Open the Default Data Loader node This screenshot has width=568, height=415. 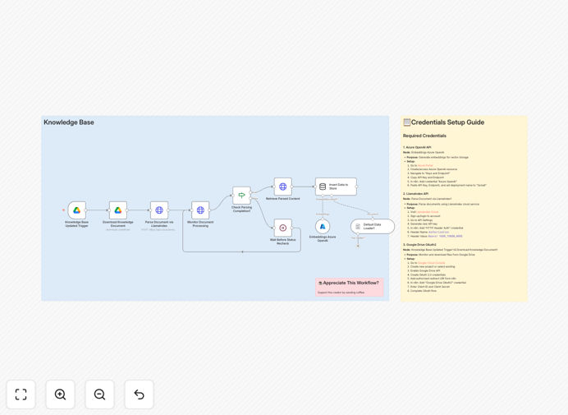coord(373,226)
